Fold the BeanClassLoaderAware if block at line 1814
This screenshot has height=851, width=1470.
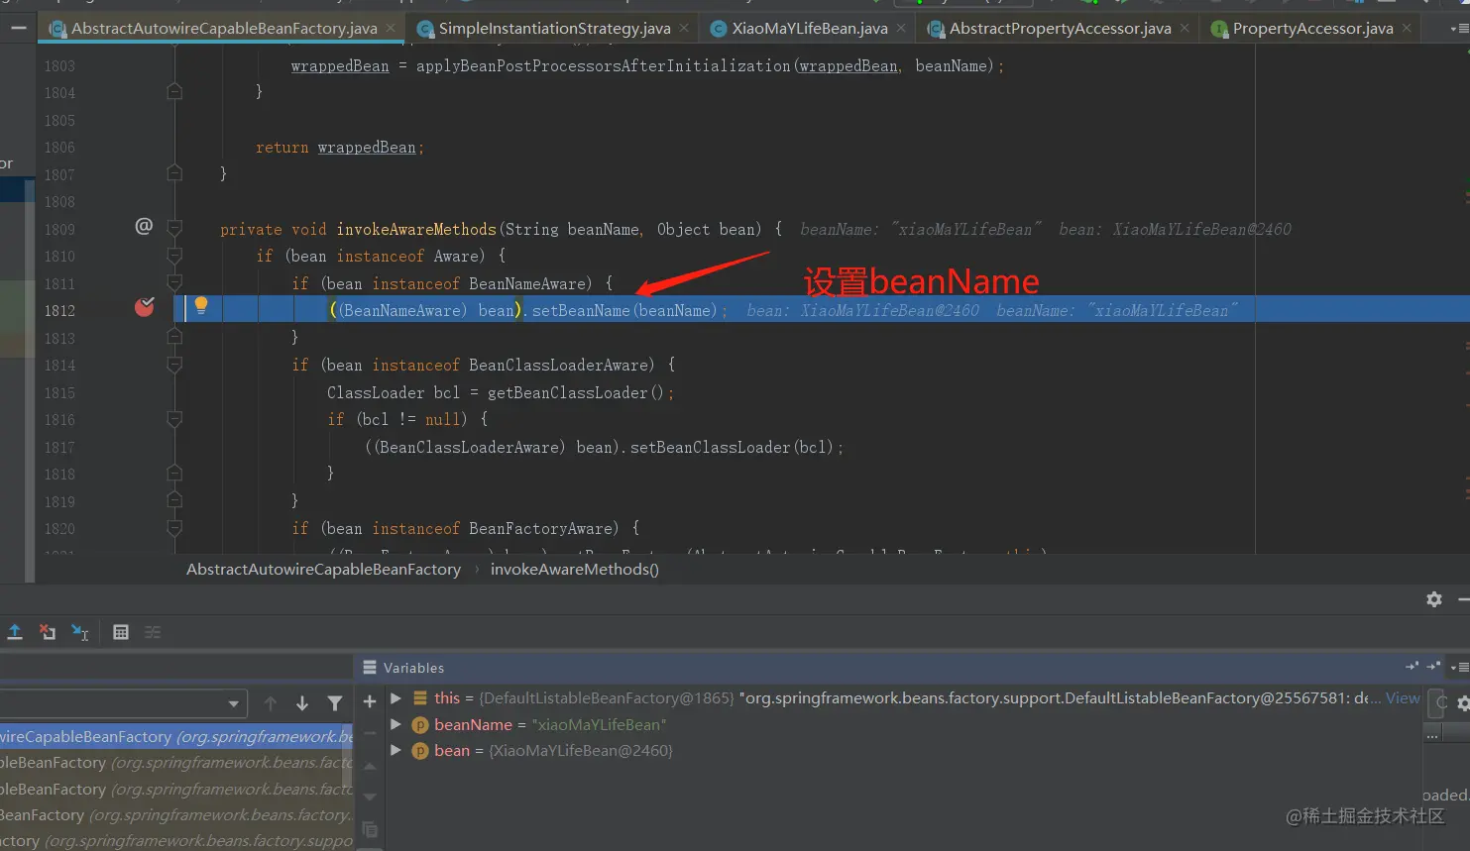(x=174, y=365)
